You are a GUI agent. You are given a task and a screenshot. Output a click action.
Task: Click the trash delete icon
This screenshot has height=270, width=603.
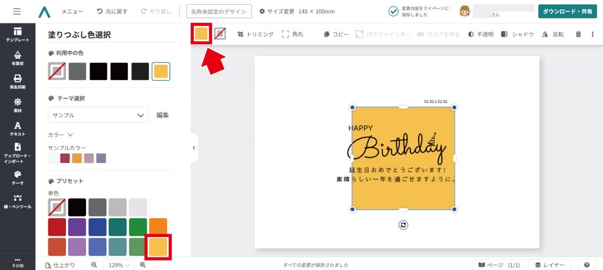point(578,34)
